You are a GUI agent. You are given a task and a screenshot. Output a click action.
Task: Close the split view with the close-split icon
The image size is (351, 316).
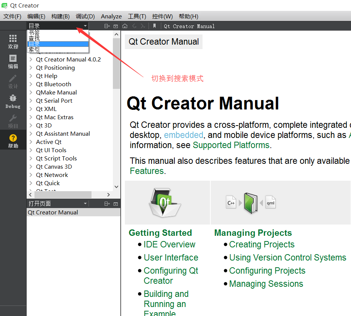click(116, 26)
